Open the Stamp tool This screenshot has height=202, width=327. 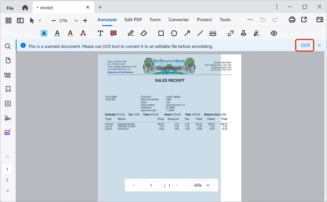243,33
